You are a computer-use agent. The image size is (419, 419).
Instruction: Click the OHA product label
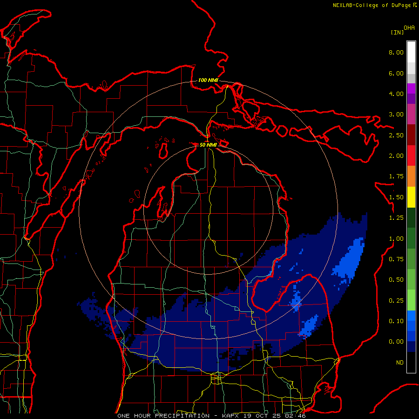pyautogui.click(x=409, y=28)
